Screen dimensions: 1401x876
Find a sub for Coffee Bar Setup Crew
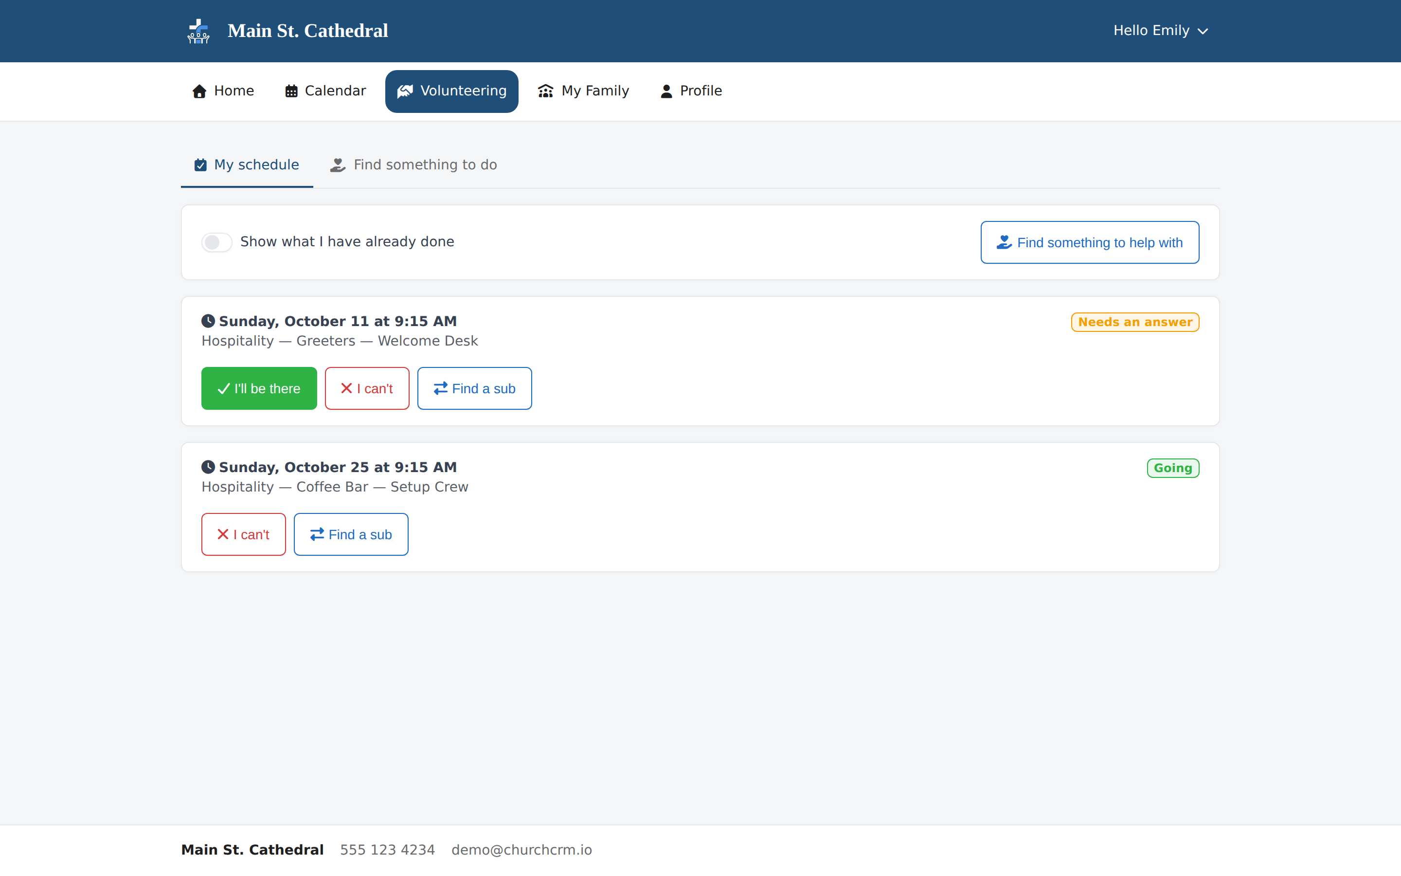(x=351, y=534)
